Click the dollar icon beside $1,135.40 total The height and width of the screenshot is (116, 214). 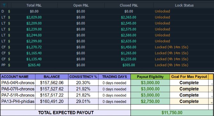9,59
